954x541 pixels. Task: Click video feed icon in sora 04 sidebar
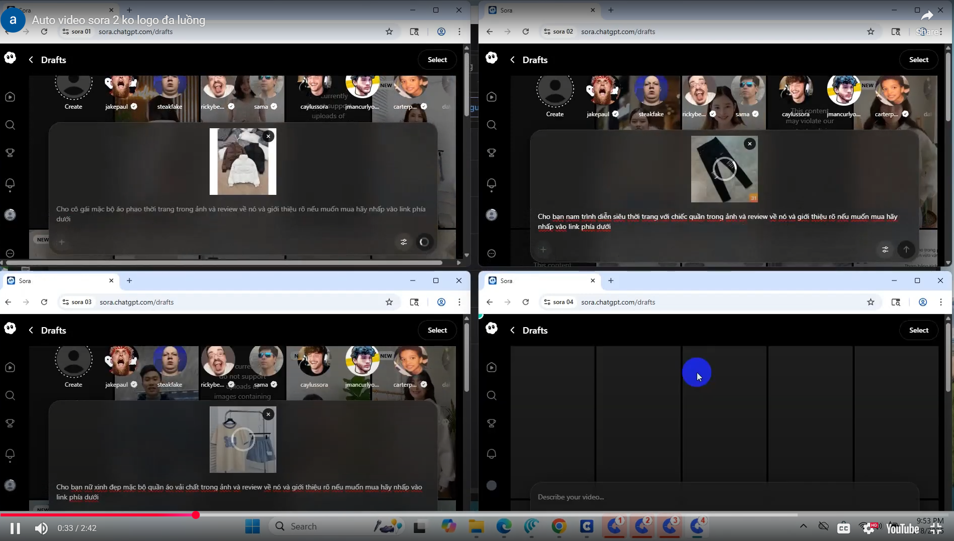pos(492,367)
